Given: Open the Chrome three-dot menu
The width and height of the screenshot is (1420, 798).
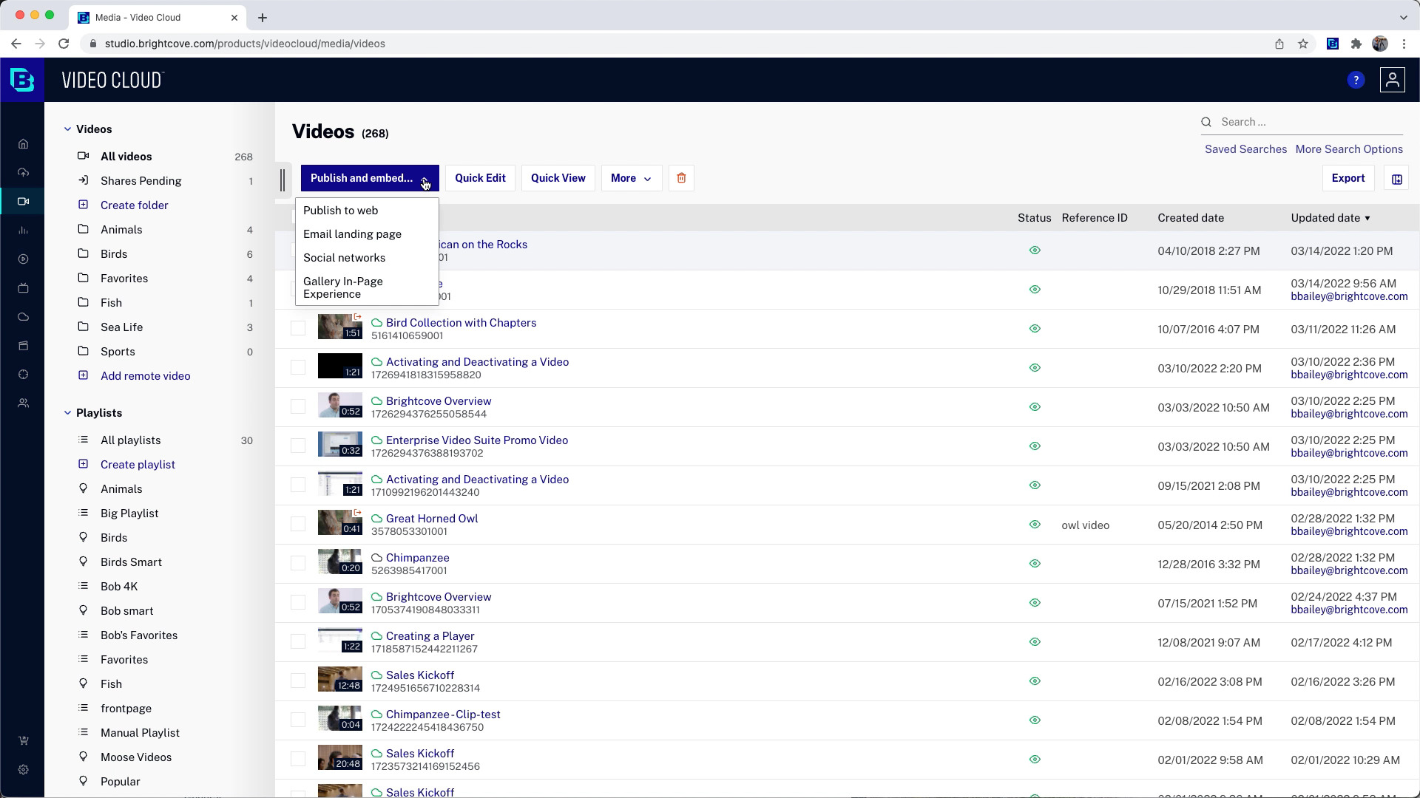Looking at the screenshot, I should tap(1404, 44).
